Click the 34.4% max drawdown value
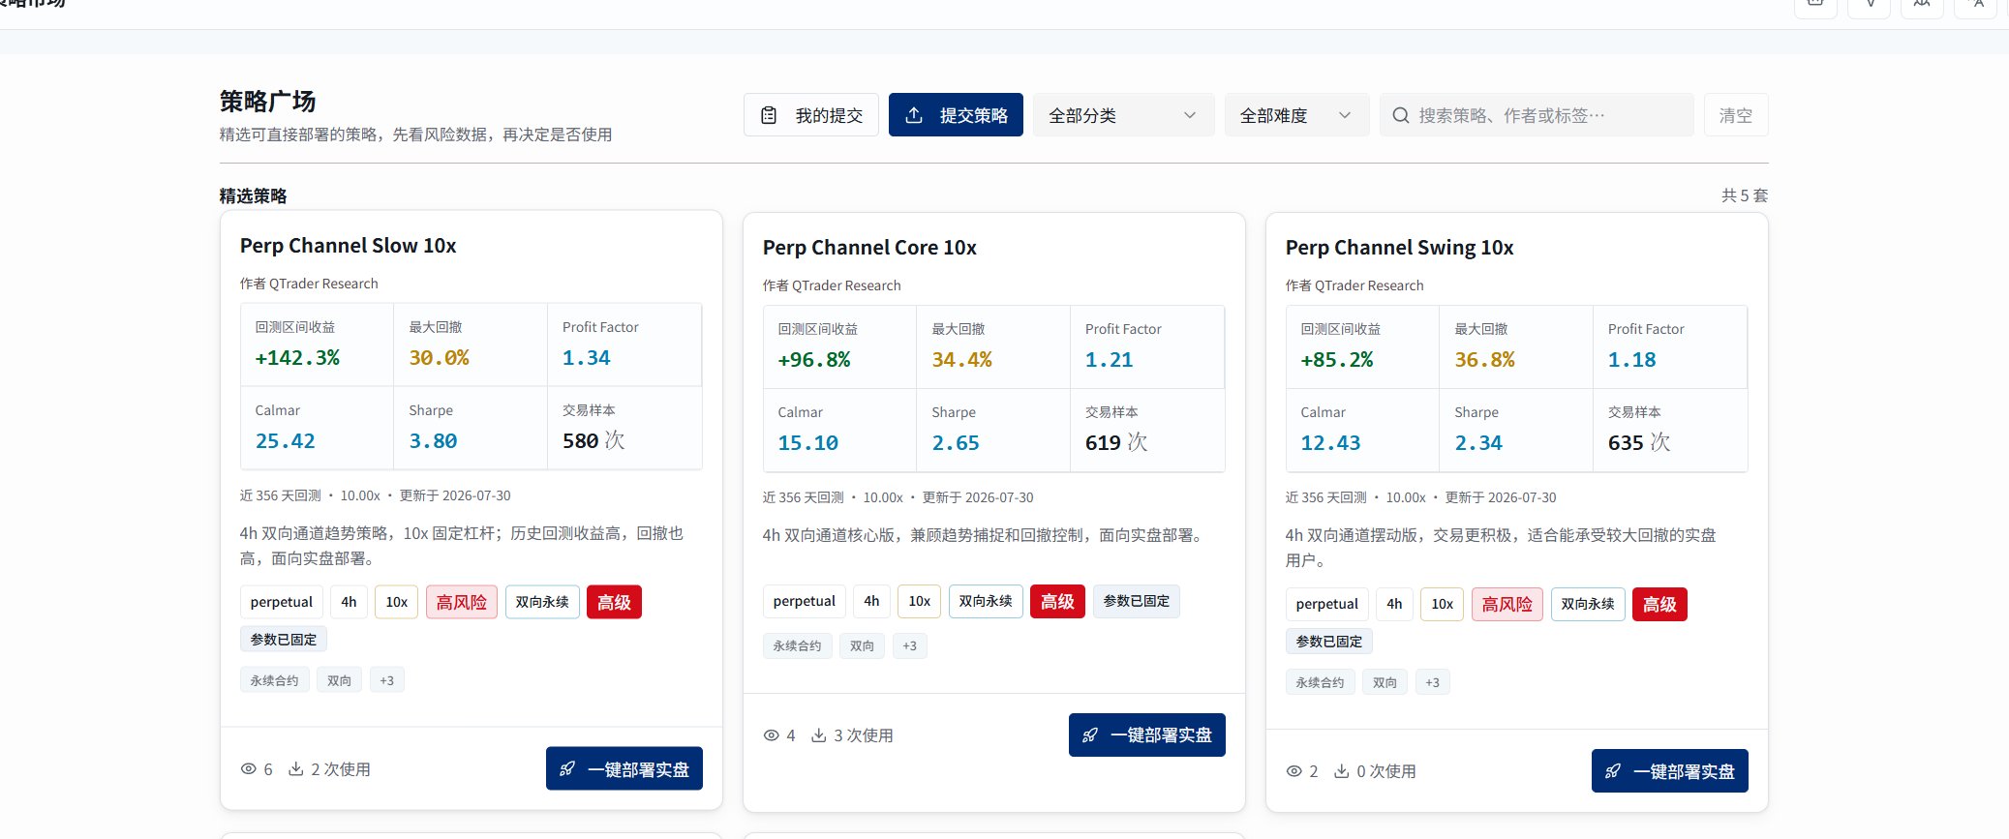This screenshot has width=2009, height=839. pyautogui.click(x=961, y=360)
